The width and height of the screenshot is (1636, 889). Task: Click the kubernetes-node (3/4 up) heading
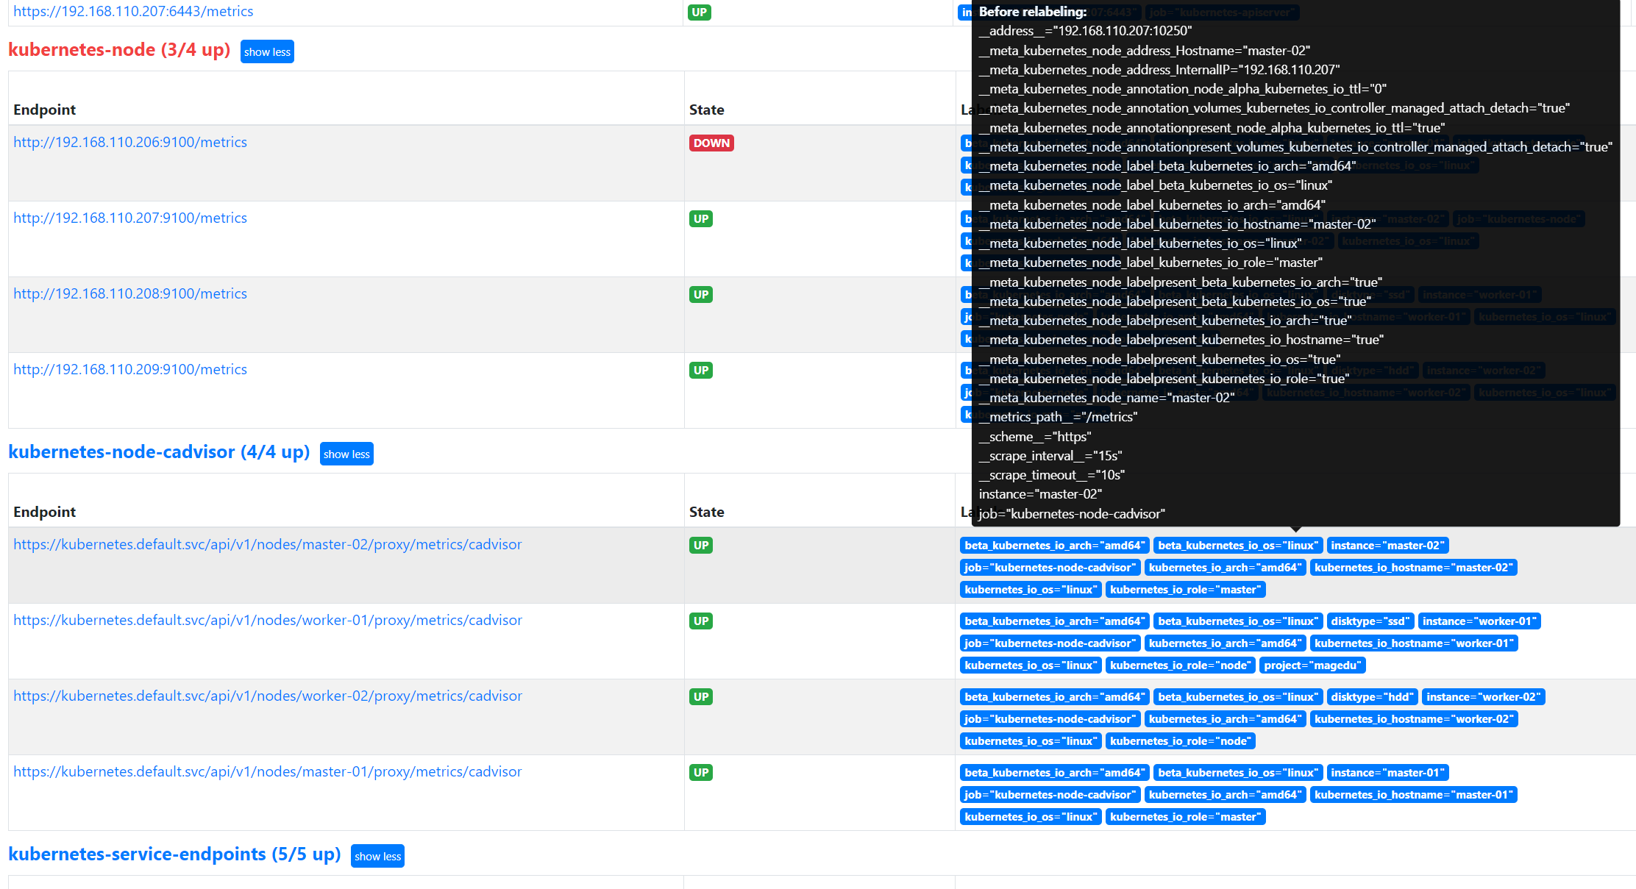click(119, 50)
